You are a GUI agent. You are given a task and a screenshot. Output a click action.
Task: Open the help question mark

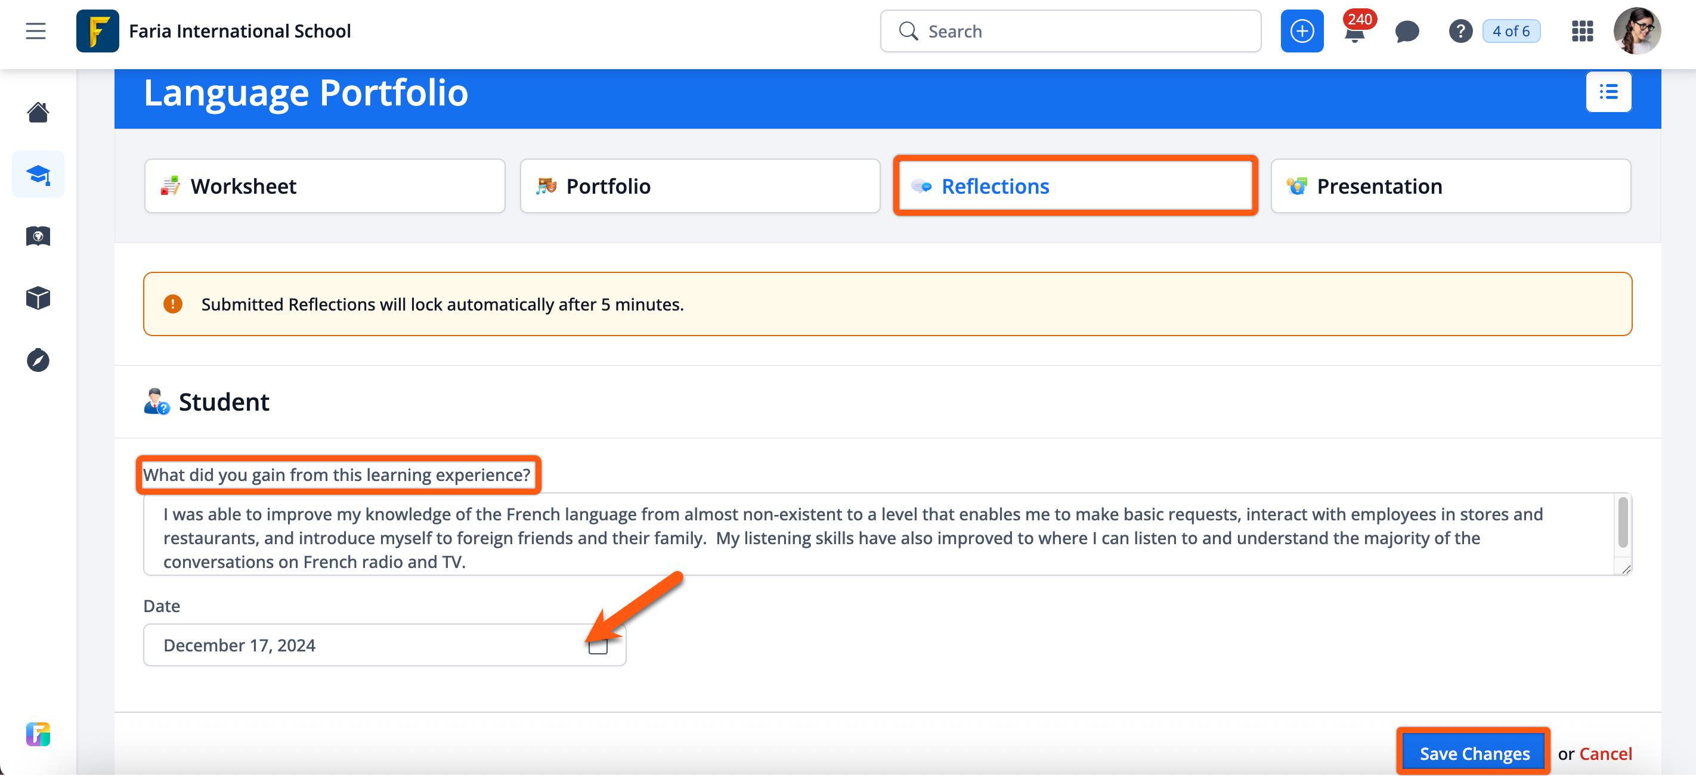(1460, 31)
